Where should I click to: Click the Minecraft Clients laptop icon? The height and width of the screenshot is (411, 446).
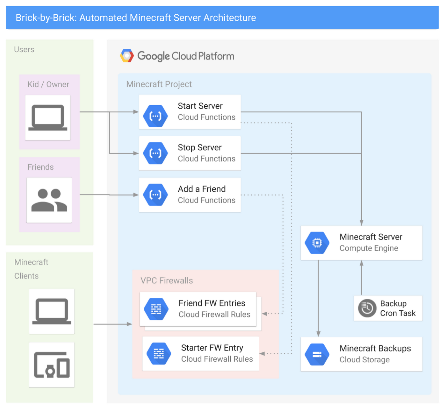pos(52,311)
